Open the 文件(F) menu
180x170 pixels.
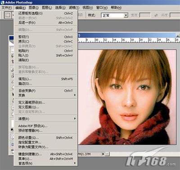(7, 8)
